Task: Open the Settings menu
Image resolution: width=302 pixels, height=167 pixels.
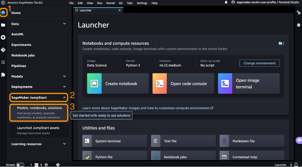Action: click(142, 3)
